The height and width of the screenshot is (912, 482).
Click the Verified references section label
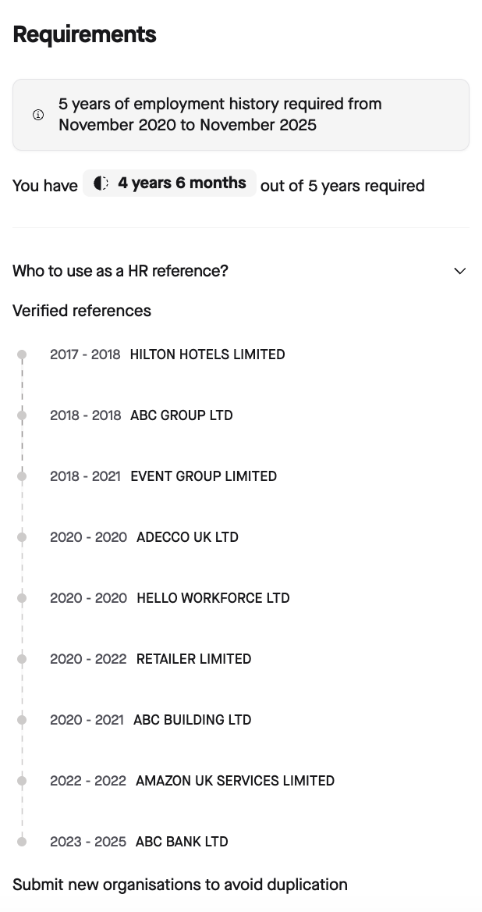coord(82,311)
